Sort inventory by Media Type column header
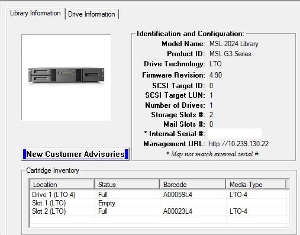Viewport: 300px width, 235px height. pos(256,185)
